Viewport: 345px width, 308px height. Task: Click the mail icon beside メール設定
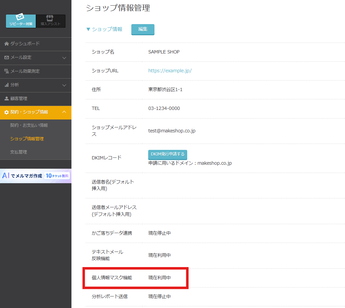pyautogui.click(x=7, y=57)
